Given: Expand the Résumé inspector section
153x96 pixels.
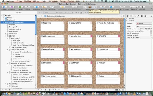Looking at the screenshot, I should 127,19.
